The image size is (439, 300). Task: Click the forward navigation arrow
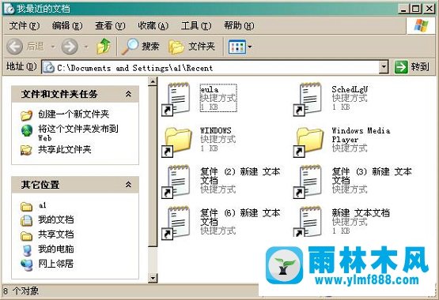click(x=70, y=47)
